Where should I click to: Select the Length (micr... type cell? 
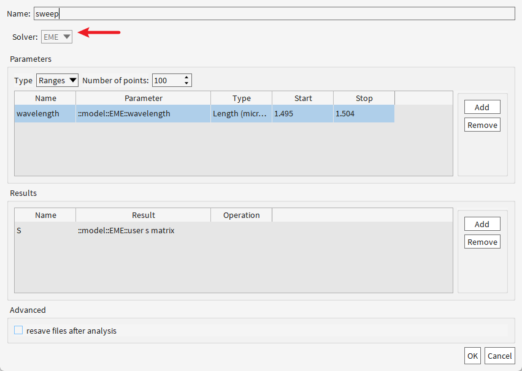pos(241,114)
